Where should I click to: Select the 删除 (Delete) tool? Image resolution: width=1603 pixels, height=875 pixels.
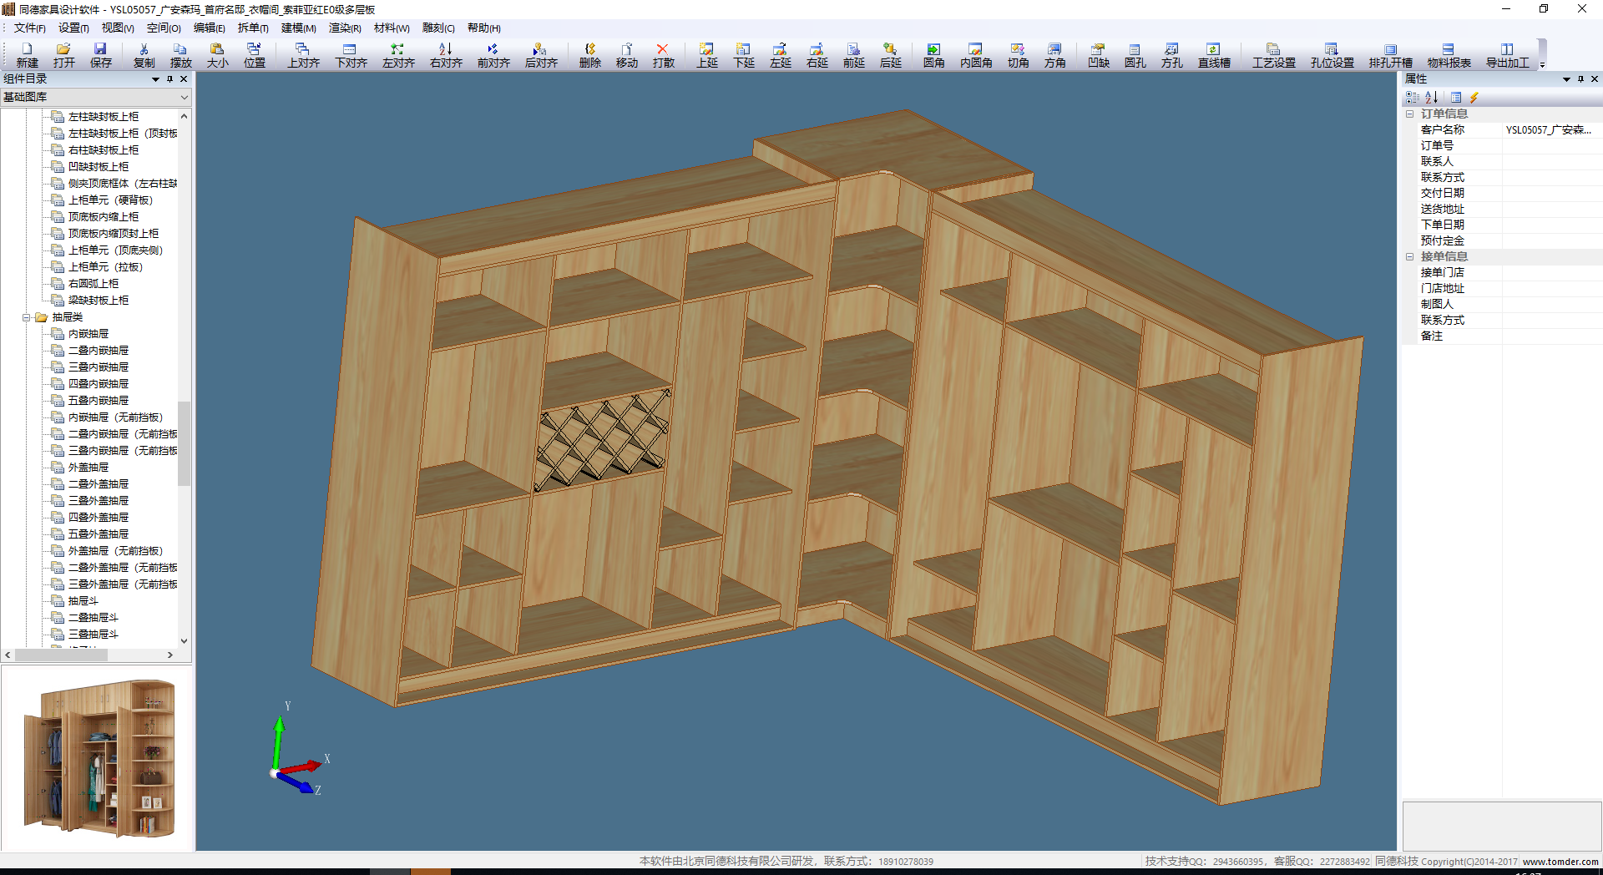coord(589,55)
